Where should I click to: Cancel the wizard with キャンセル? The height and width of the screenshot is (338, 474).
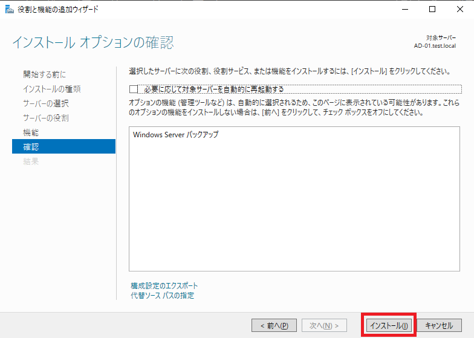[439, 325]
